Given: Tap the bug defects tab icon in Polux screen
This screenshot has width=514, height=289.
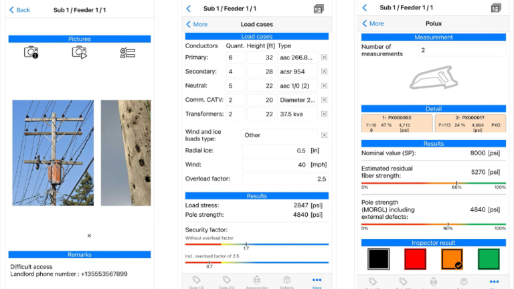Looking at the screenshot, I should point(464,282).
